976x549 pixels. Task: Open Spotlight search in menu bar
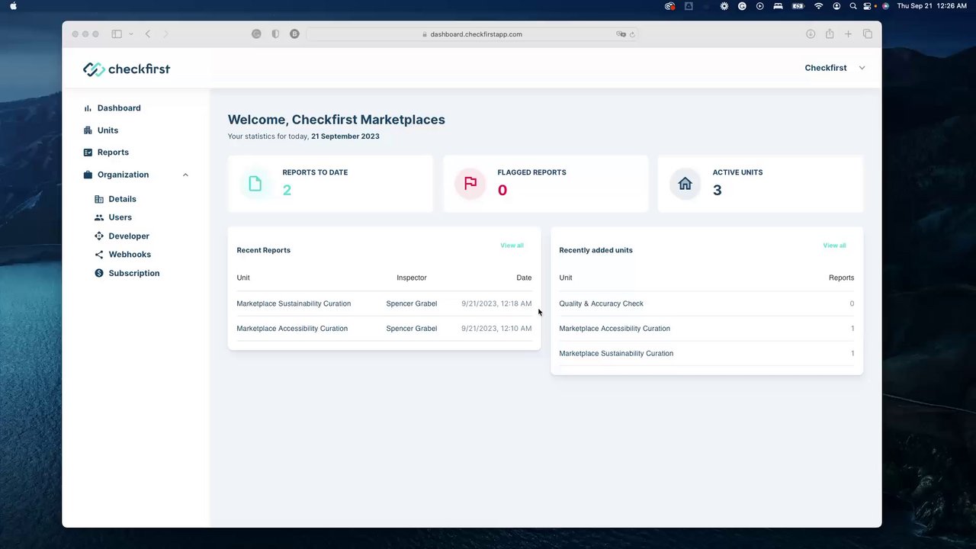[x=853, y=6]
